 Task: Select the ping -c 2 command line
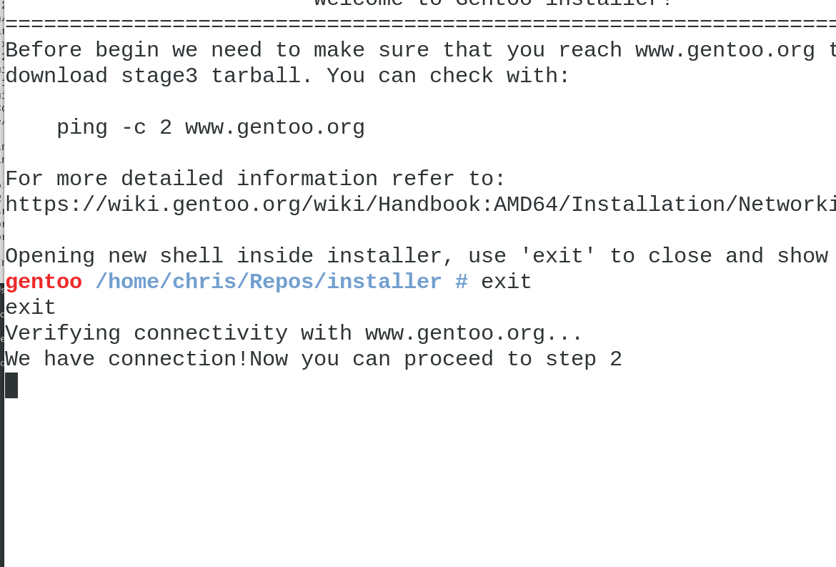click(x=211, y=127)
